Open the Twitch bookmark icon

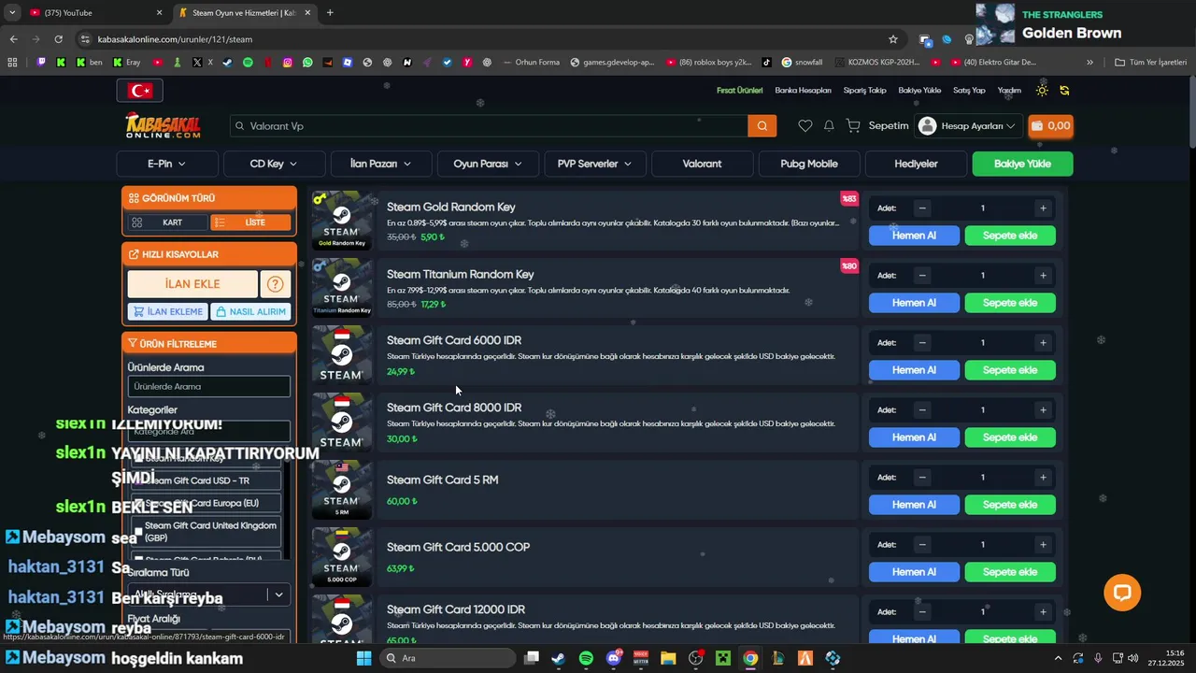tap(41, 63)
